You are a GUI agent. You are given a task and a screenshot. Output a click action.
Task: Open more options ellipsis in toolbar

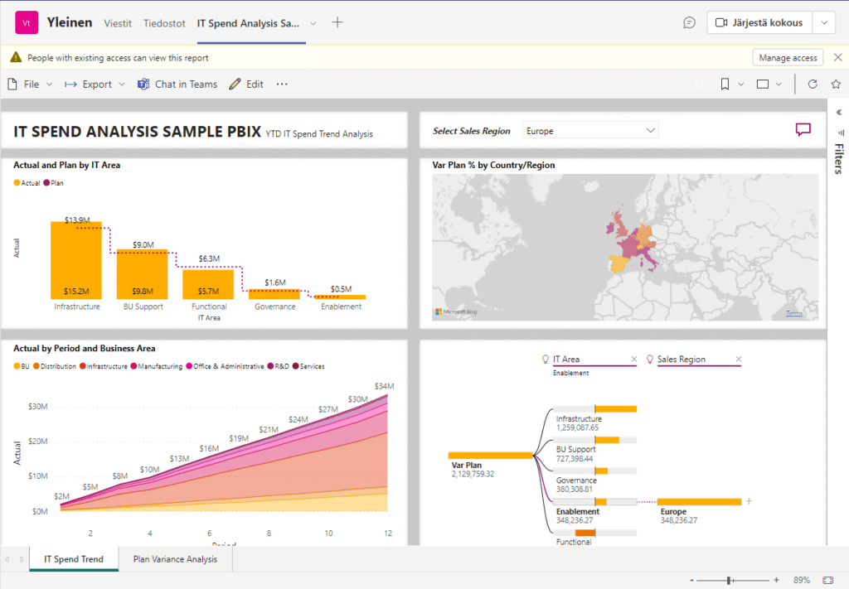coord(282,84)
